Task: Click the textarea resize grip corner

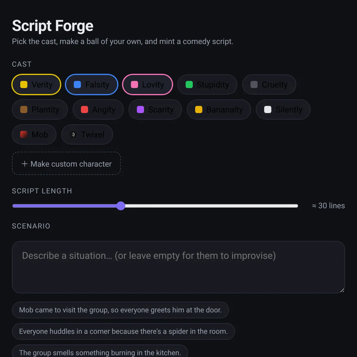Action: 342,290
